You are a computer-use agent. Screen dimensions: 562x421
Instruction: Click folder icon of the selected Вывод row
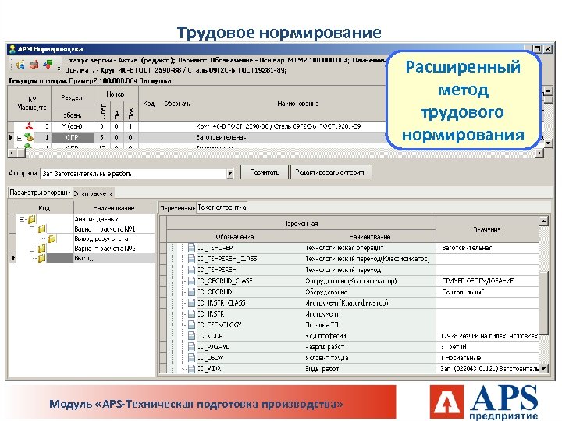coord(42,258)
